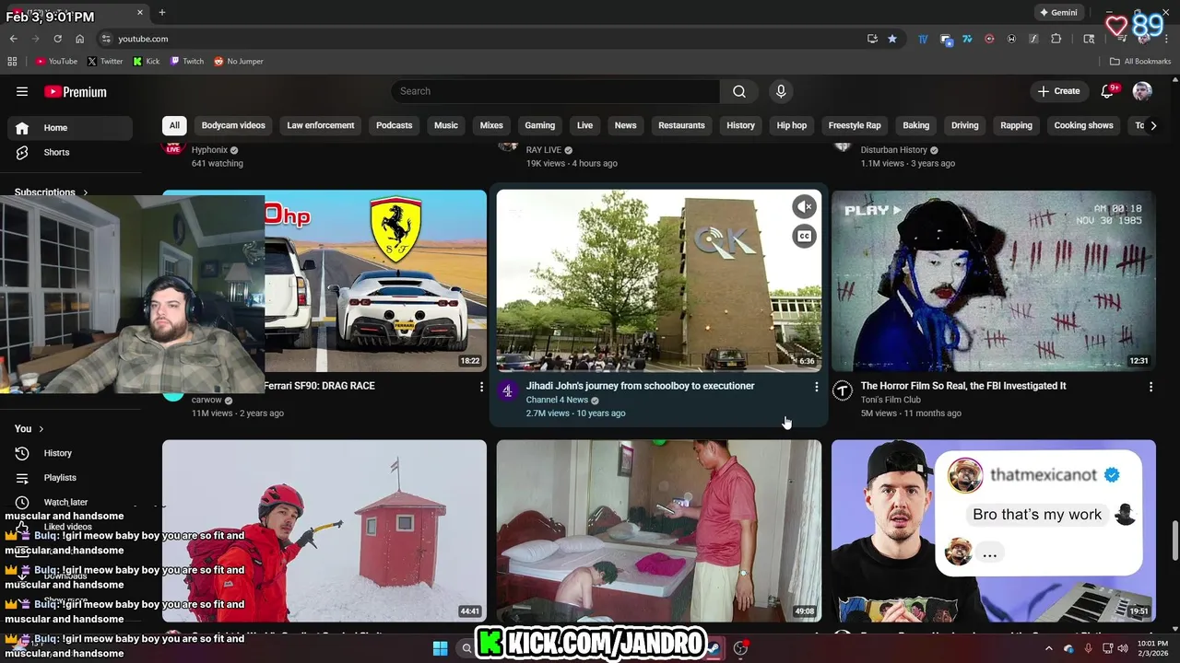Open the thatmexicanot thumbnail video

click(994, 530)
